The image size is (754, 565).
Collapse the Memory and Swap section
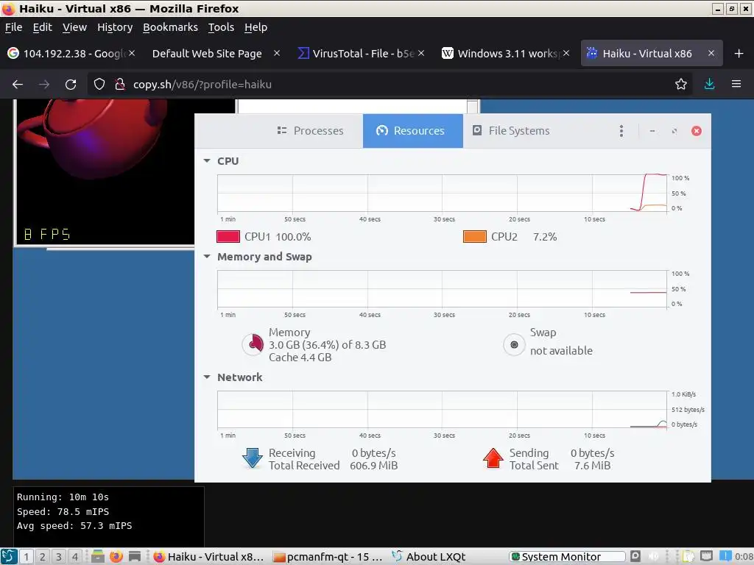tap(207, 257)
